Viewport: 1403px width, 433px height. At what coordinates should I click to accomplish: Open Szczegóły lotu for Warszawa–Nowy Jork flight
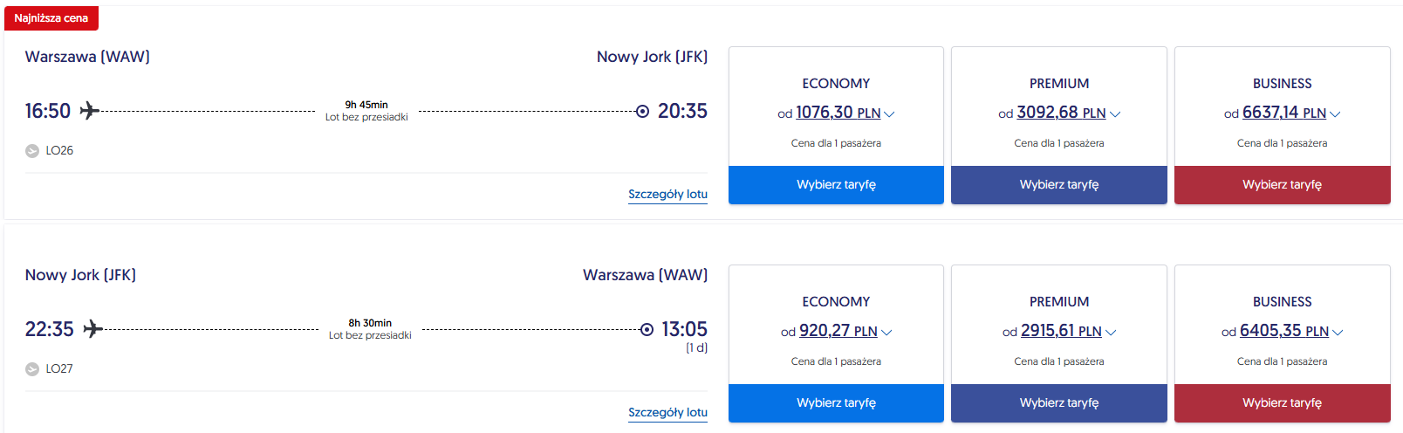pos(667,194)
